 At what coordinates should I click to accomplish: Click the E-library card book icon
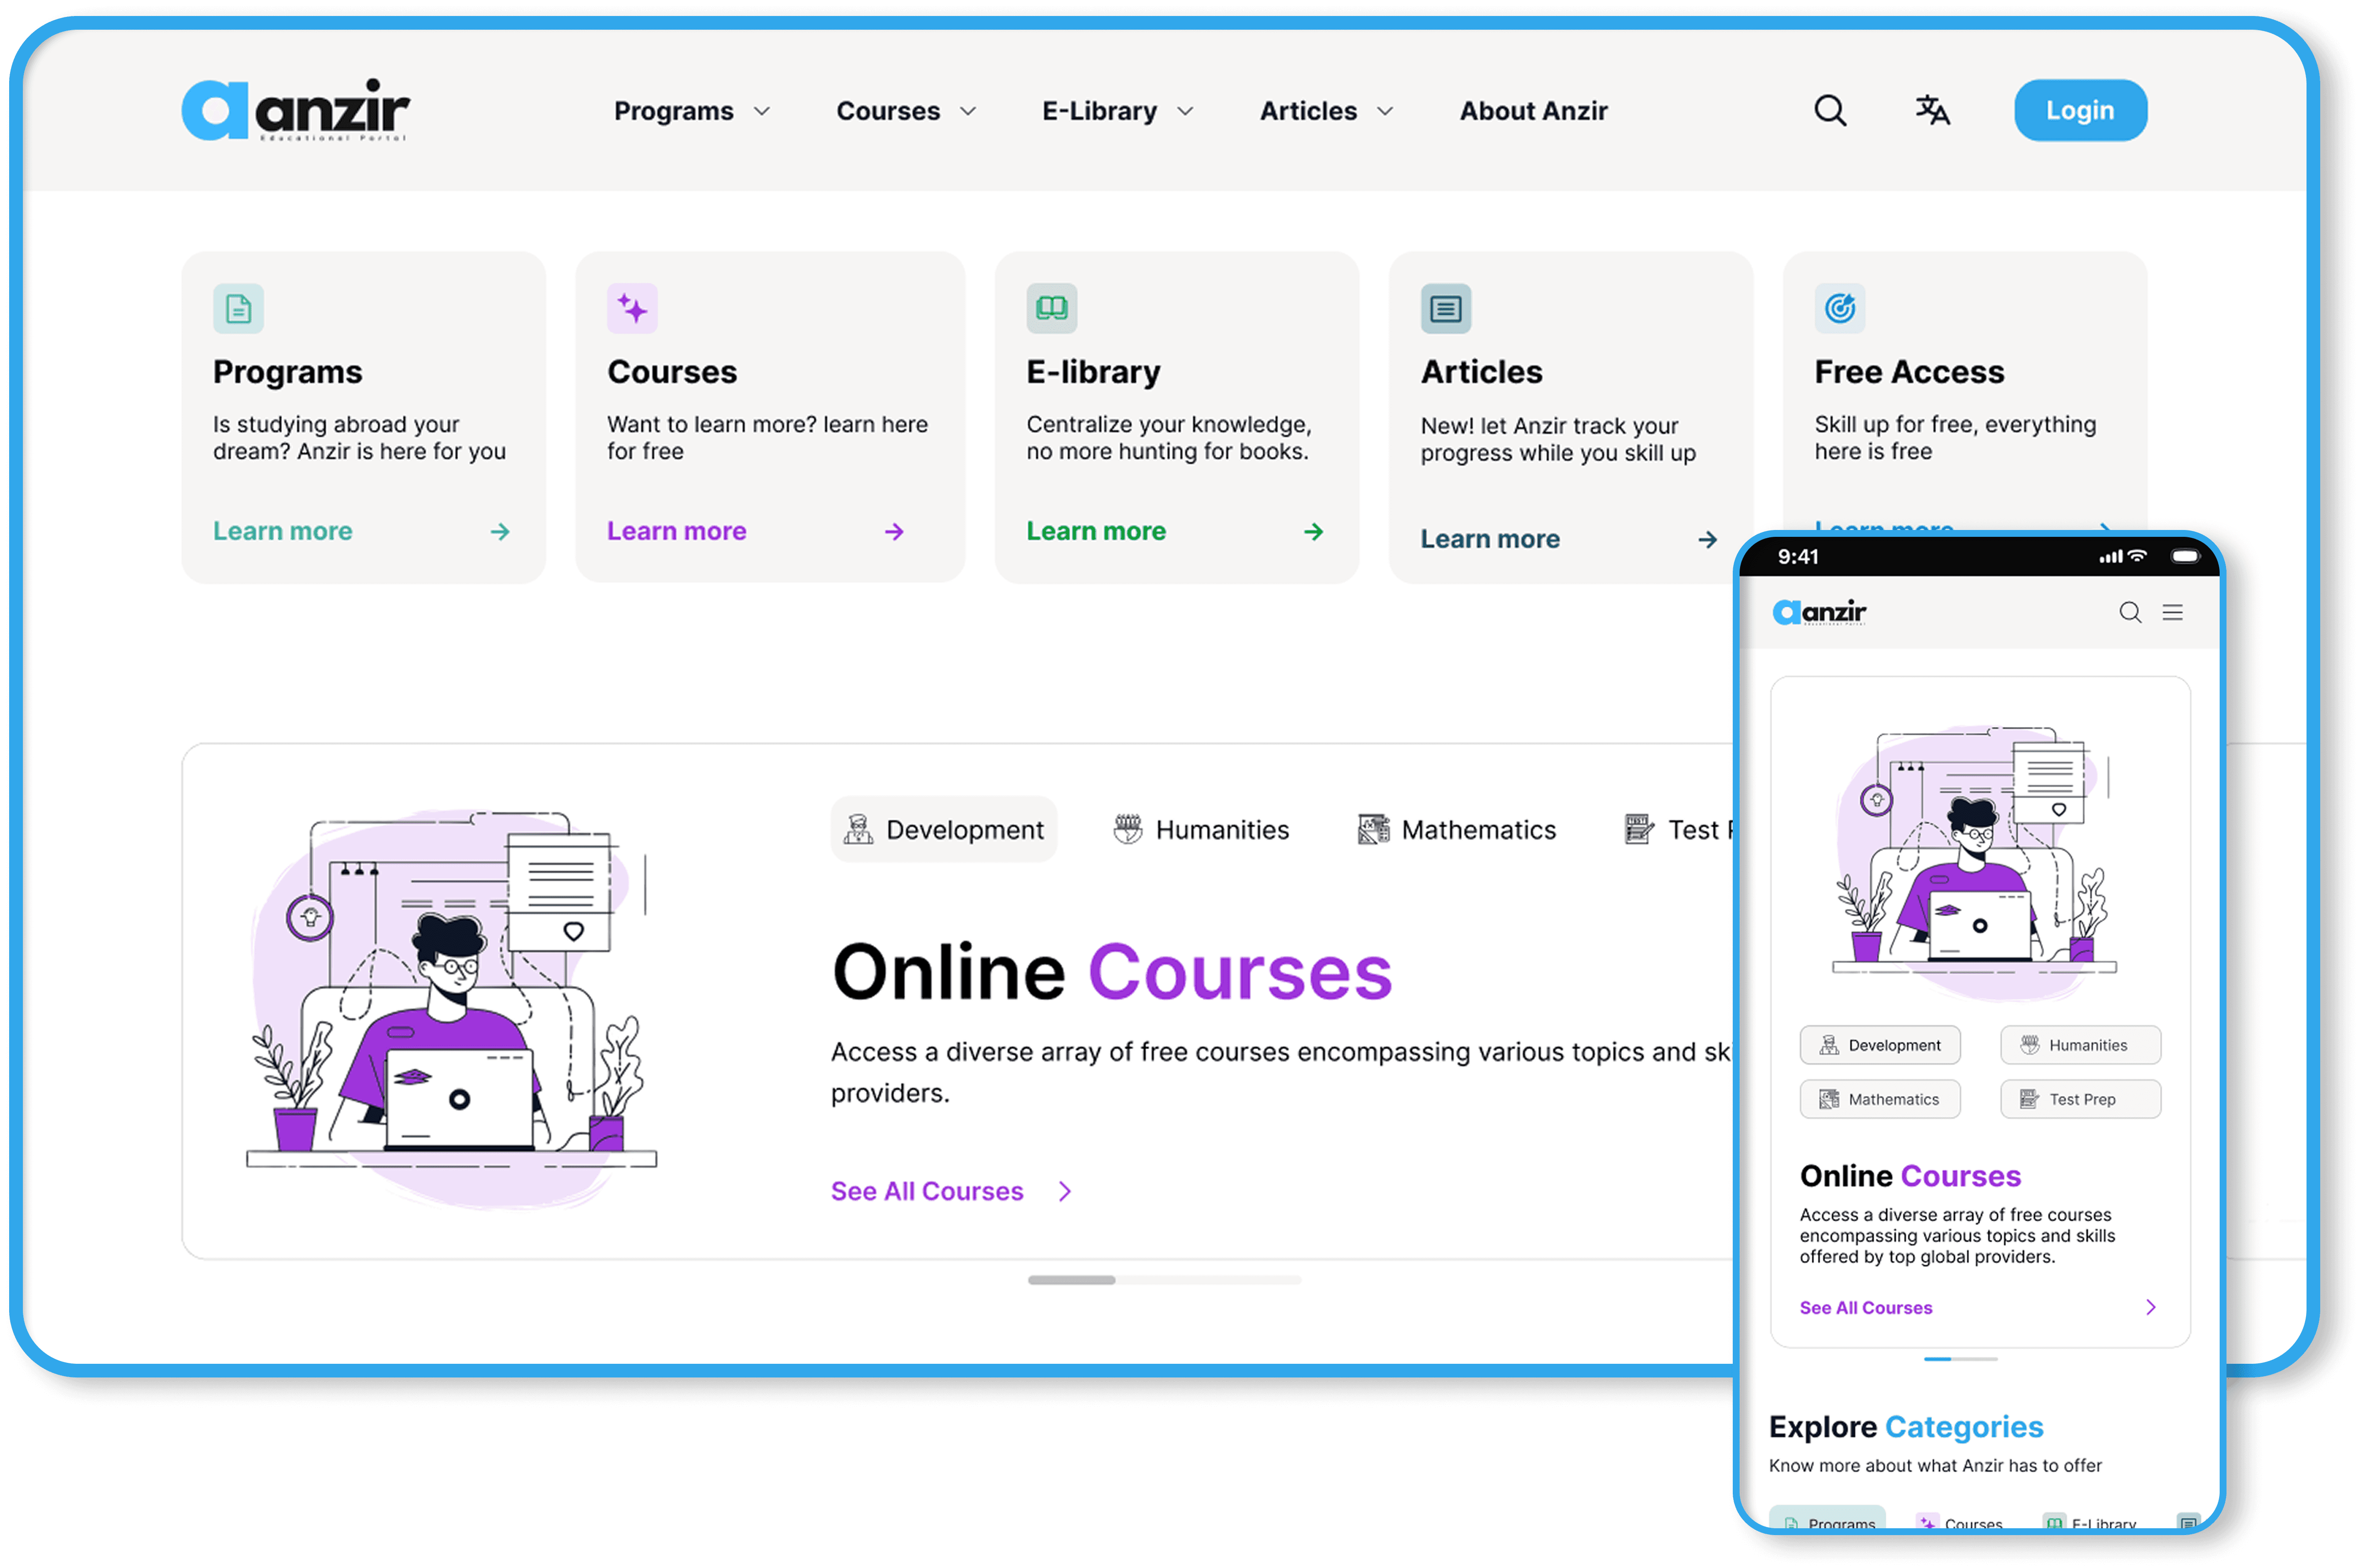tap(1052, 308)
